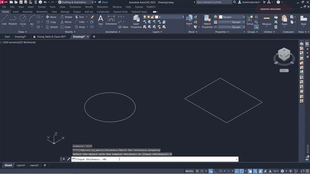Toggle drawing grid display
Screen dimensions: 310x174
197,171
